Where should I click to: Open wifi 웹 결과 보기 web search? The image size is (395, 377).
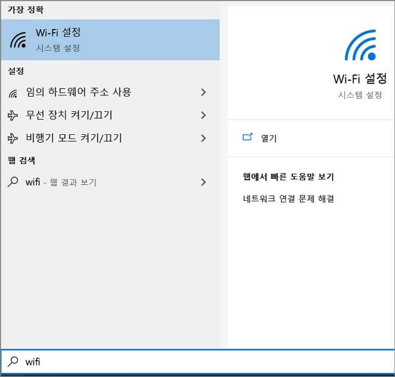pyautogui.click(x=110, y=182)
